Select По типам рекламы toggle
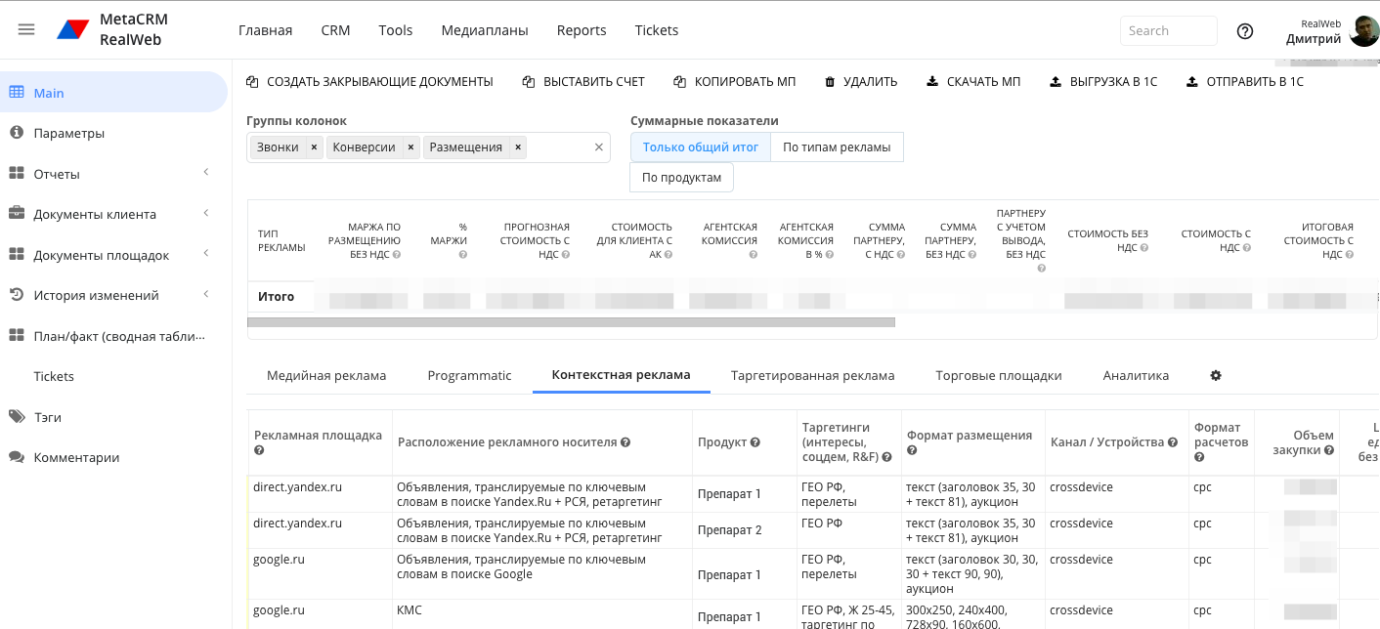 (837, 147)
